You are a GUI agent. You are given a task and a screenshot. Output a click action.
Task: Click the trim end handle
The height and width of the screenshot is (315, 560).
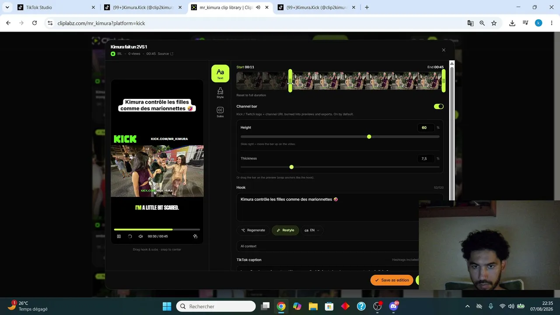tap(444, 81)
